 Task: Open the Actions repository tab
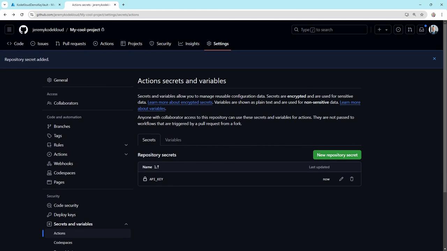103,44
